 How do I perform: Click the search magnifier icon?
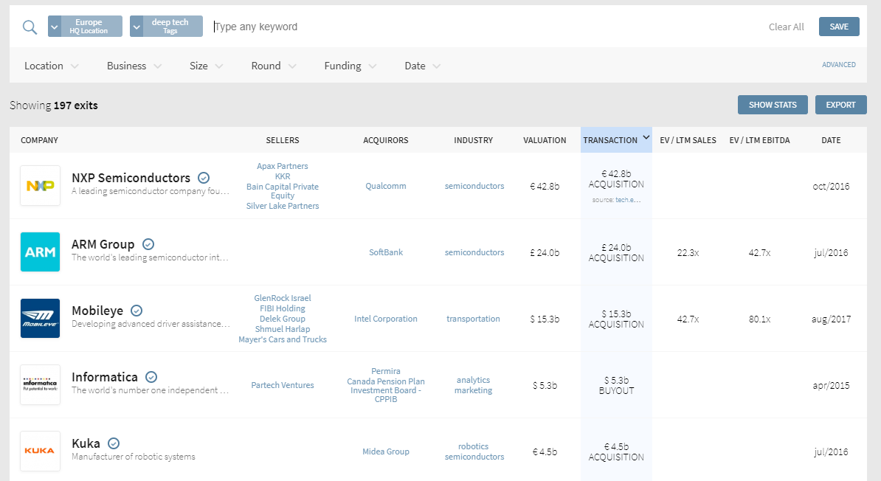30,27
